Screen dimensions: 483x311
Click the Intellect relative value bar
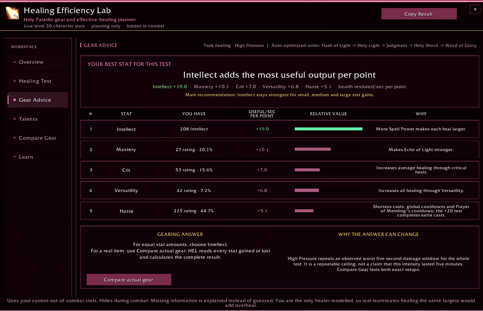[x=328, y=129]
